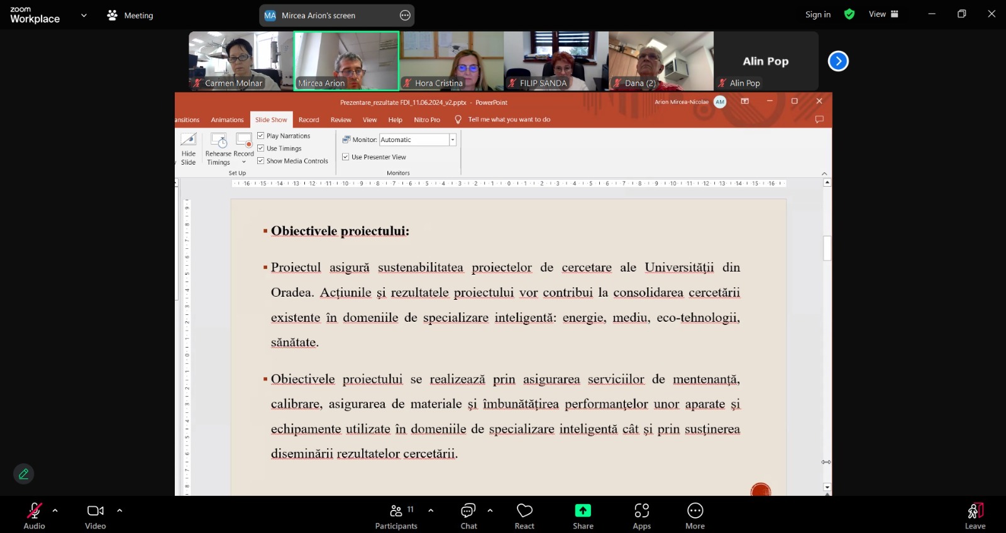Viewport: 1006px width, 533px height.
Task: Open the Review ribbon tab
Action: click(x=341, y=120)
